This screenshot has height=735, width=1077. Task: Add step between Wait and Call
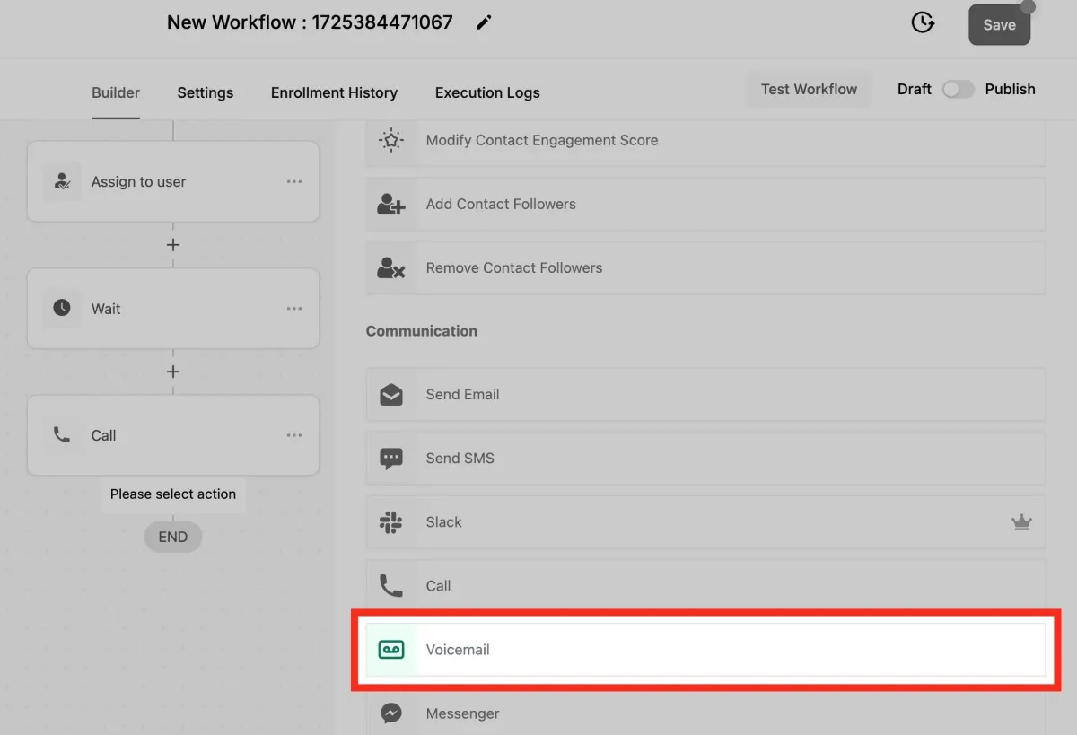pos(173,372)
